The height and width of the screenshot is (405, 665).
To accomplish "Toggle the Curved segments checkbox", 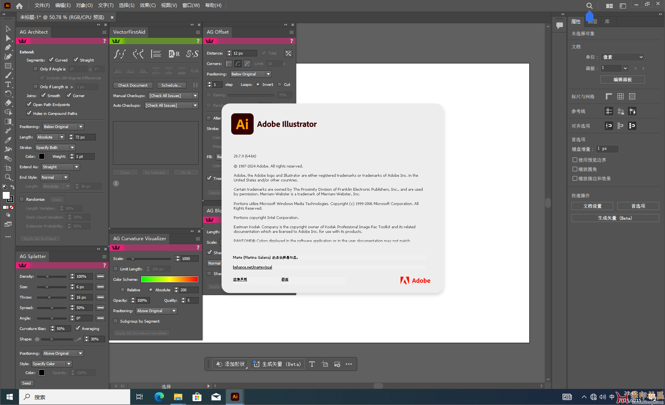I will 51,60.
